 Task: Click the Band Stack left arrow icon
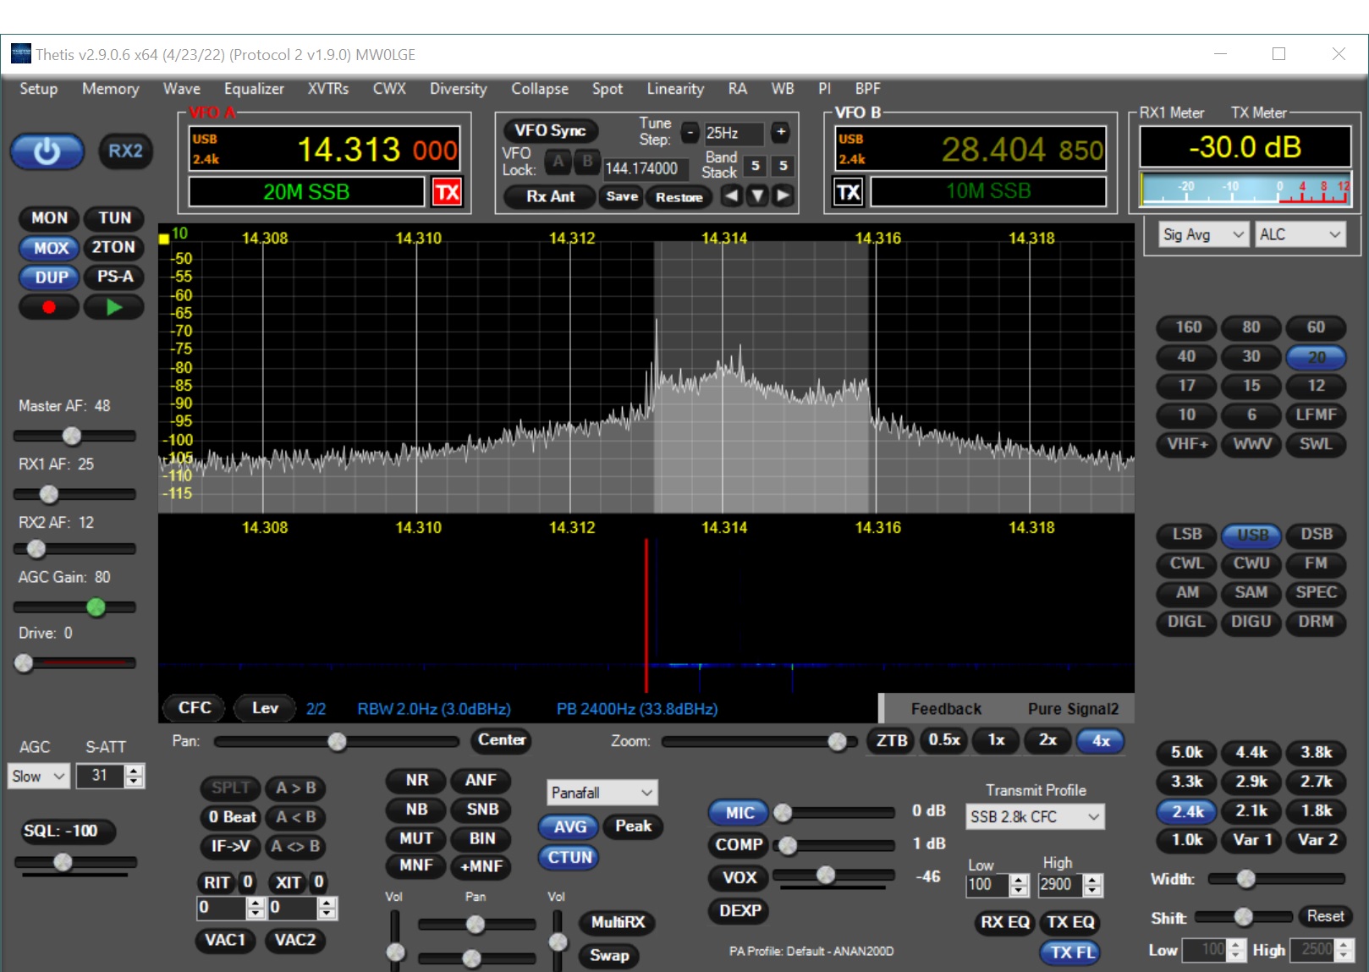tap(731, 196)
